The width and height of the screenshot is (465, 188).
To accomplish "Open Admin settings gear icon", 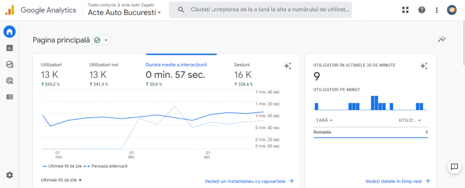I will [x=10, y=175].
